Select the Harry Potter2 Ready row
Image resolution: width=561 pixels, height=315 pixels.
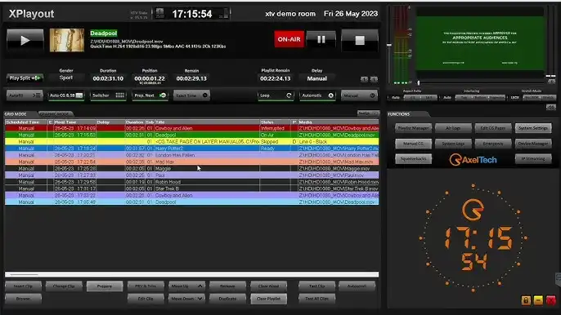pyautogui.click(x=191, y=149)
